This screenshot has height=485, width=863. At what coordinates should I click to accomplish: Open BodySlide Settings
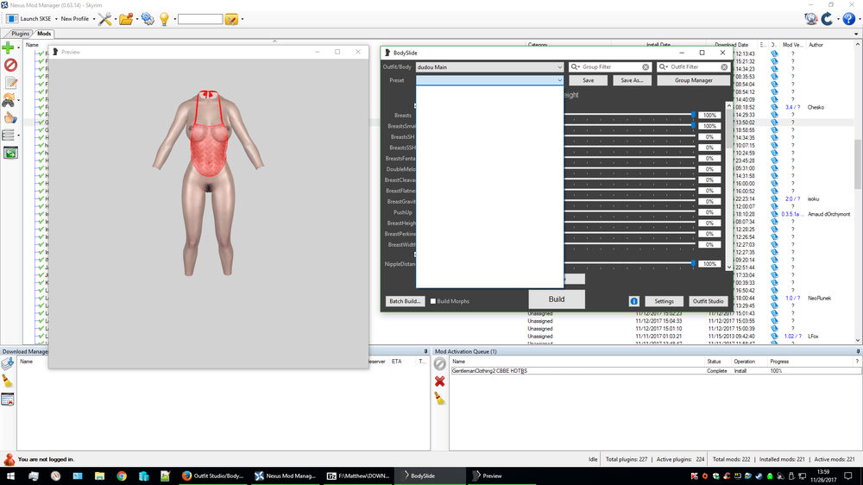pyautogui.click(x=664, y=301)
